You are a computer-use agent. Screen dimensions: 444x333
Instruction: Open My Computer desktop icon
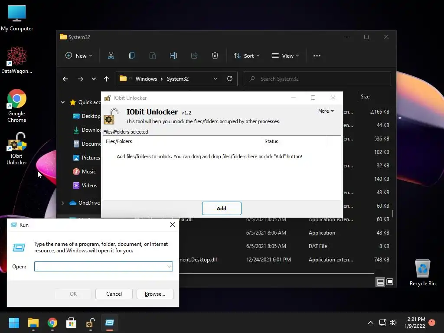point(17,18)
